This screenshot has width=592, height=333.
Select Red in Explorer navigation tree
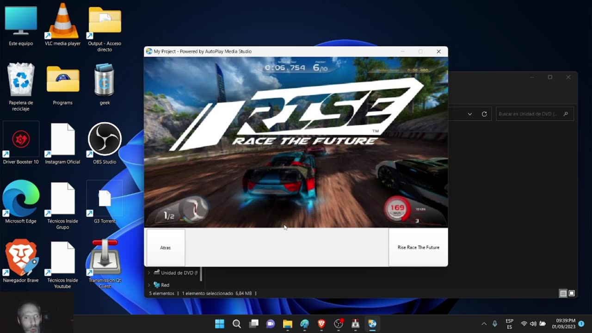161,285
